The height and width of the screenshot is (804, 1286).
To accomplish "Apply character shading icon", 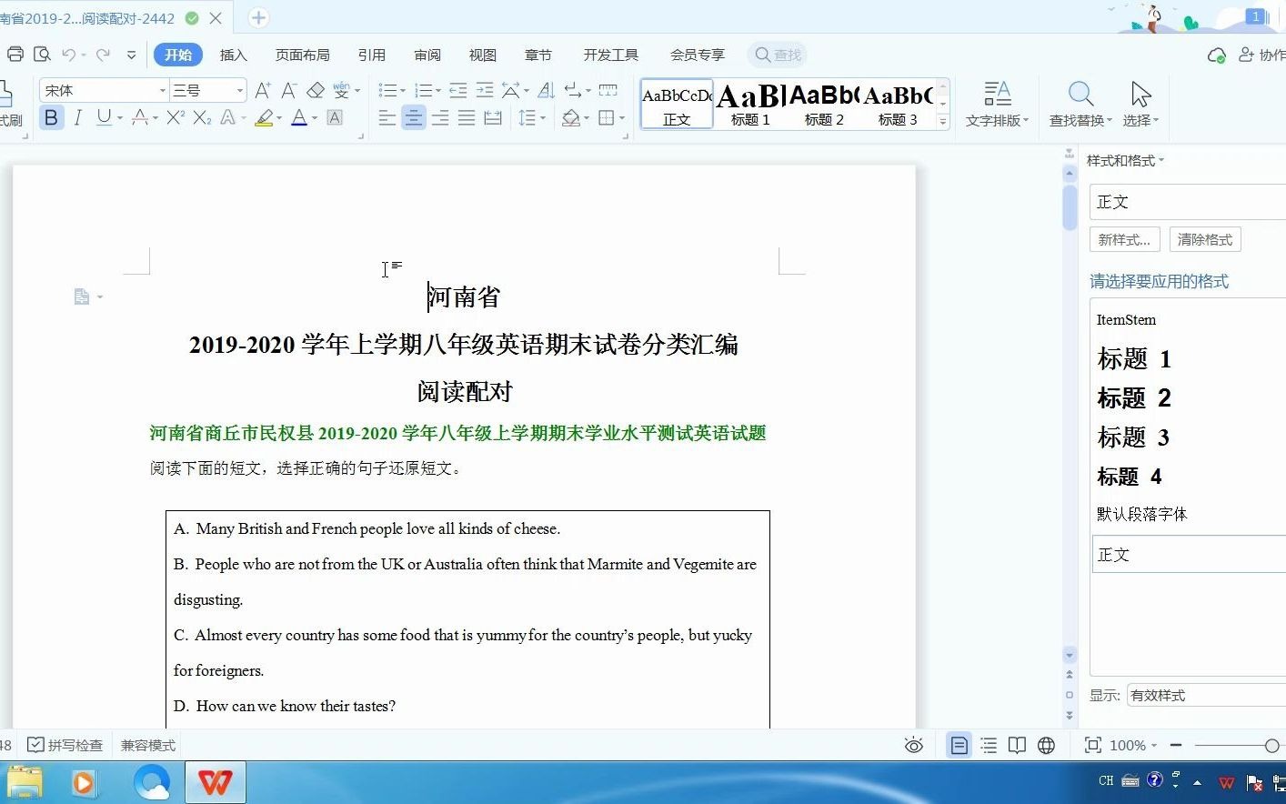I will tap(335, 117).
